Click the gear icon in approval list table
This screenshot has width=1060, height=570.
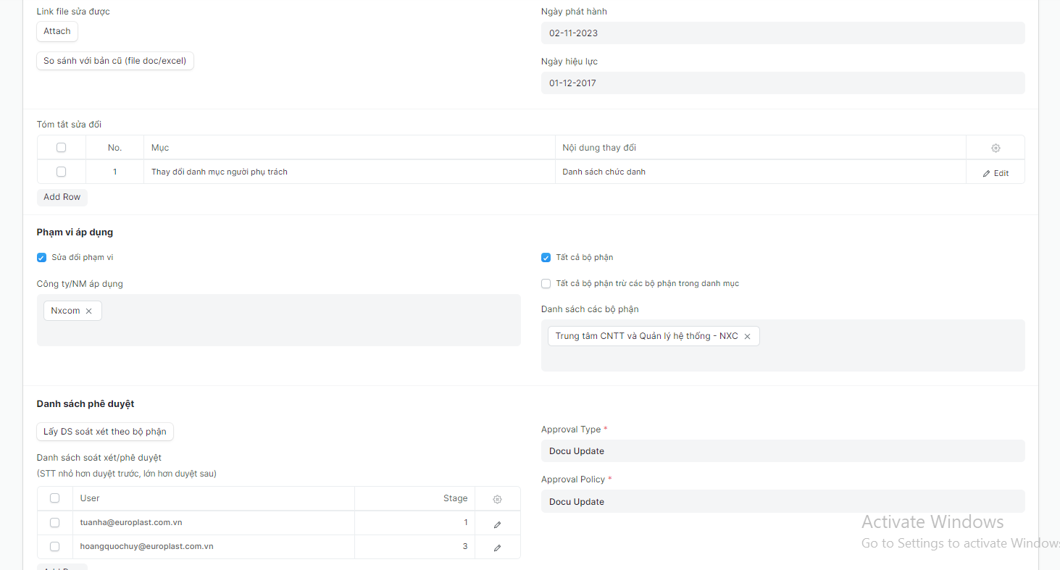497,499
